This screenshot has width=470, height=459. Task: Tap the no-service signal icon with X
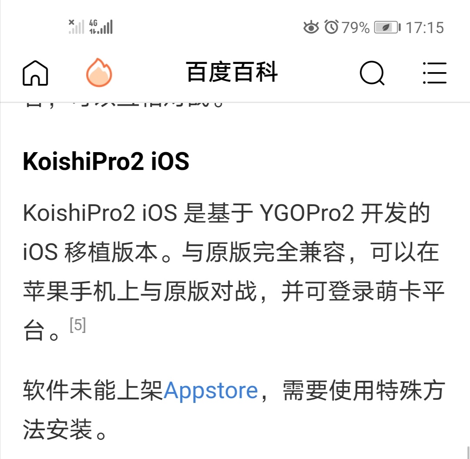(76, 27)
